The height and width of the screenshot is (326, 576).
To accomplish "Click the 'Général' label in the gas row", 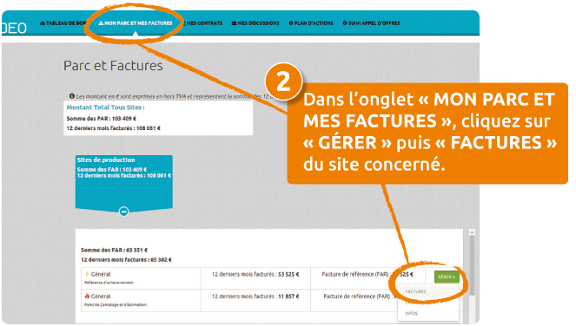I will (x=101, y=297).
